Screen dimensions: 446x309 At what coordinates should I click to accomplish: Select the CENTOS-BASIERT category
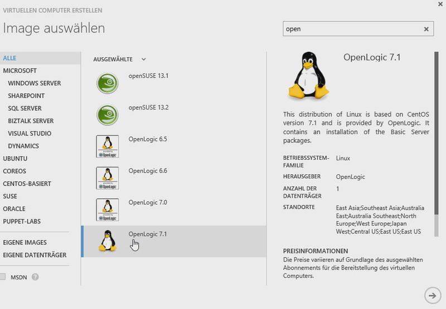27,184
